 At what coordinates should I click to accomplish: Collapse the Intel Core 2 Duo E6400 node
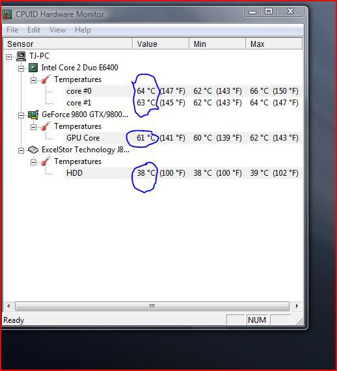21,68
